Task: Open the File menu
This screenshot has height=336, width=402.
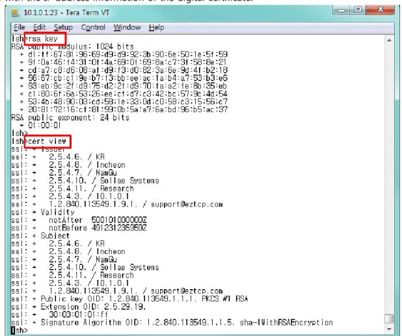Action: [20, 27]
